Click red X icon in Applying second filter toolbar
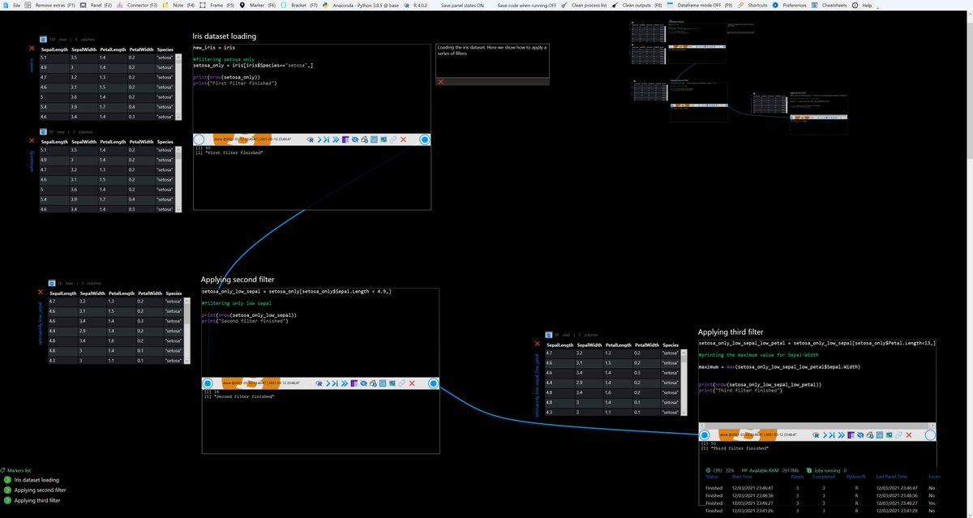Viewport: 973px width, 518px height. click(x=412, y=383)
